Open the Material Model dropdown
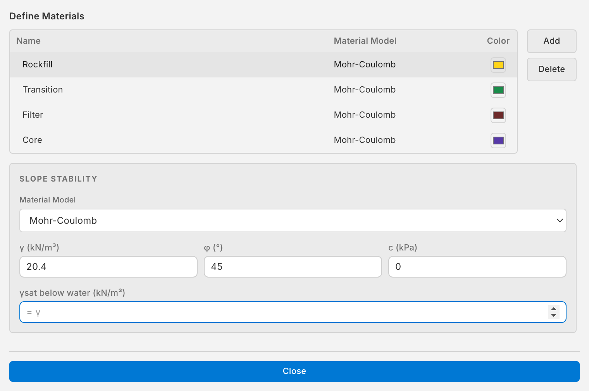This screenshot has width=589, height=391. tap(293, 221)
